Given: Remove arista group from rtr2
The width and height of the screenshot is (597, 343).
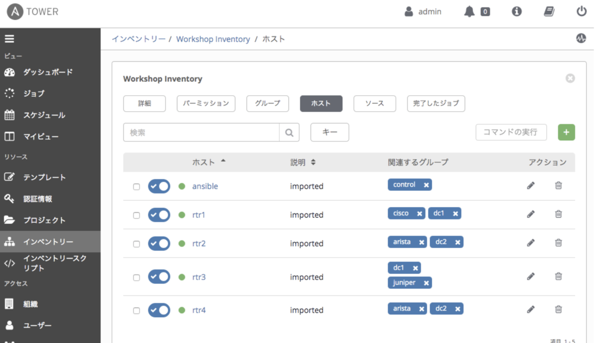Looking at the screenshot, I should point(421,242).
